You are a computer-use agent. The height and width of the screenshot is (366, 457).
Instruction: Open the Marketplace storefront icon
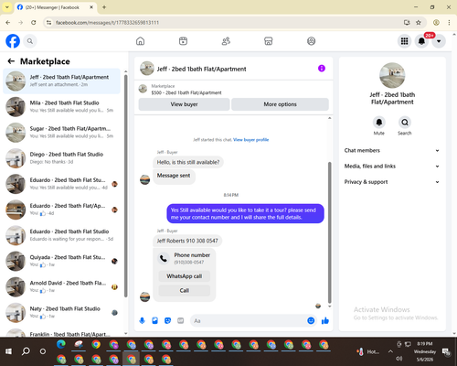[x=269, y=41]
